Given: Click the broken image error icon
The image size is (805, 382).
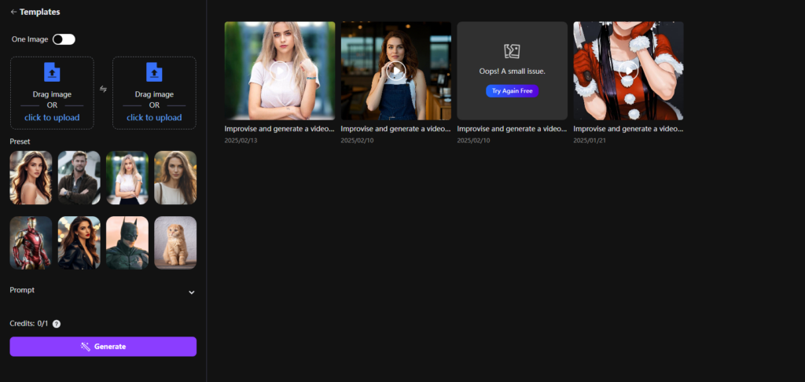Looking at the screenshot, I should click(513, 51).
